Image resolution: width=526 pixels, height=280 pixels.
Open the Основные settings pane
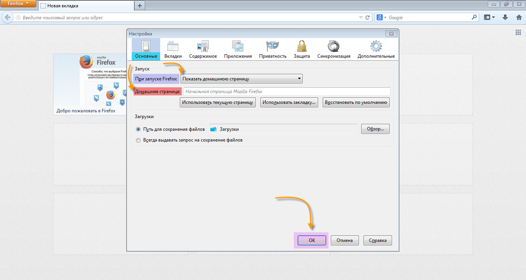[x=146, y=49]
